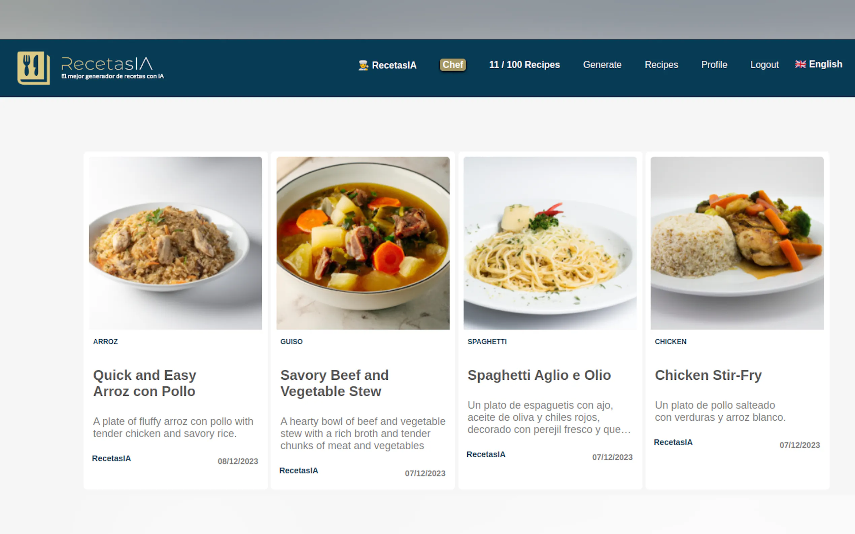Image resolution: width=855 pixels, height=534 pixels.
Task: Select the GUISO category label
Action: [x=291, y=342]
